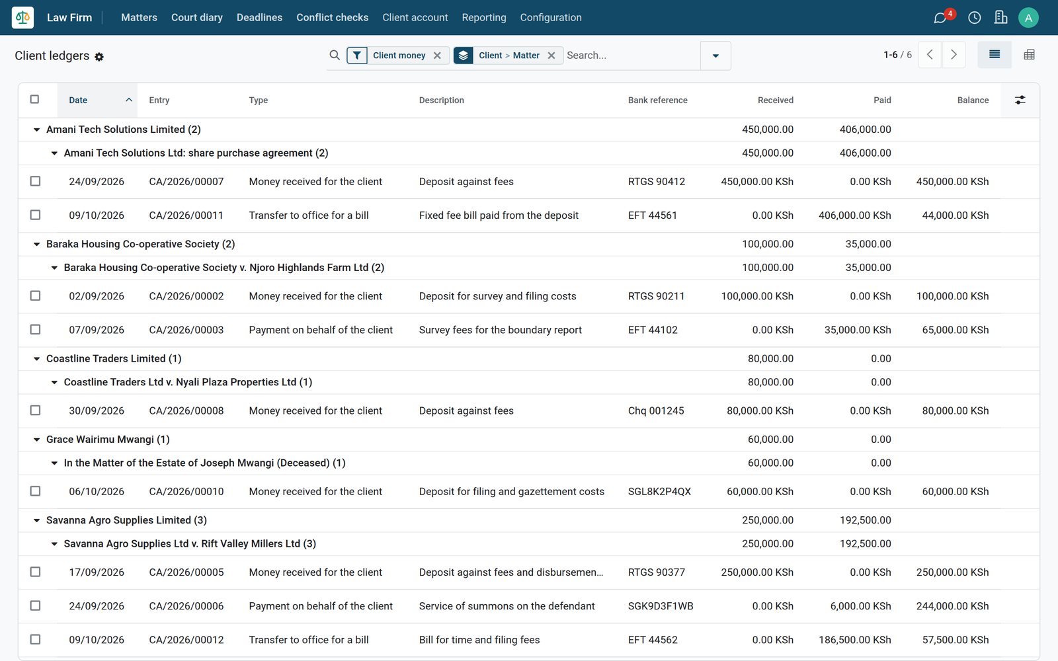
Task: Open the user avatar 'A' menu
Action: [x=1028, y=18]
